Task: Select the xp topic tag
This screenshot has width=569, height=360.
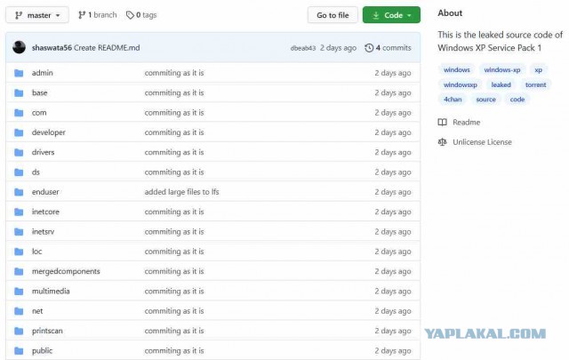Action: [538, 69]
